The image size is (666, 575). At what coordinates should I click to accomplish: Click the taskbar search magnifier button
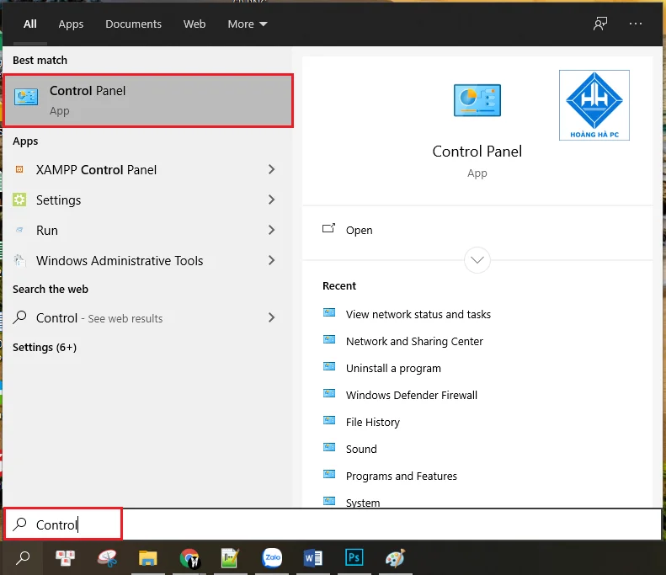(x=23, y=557)
